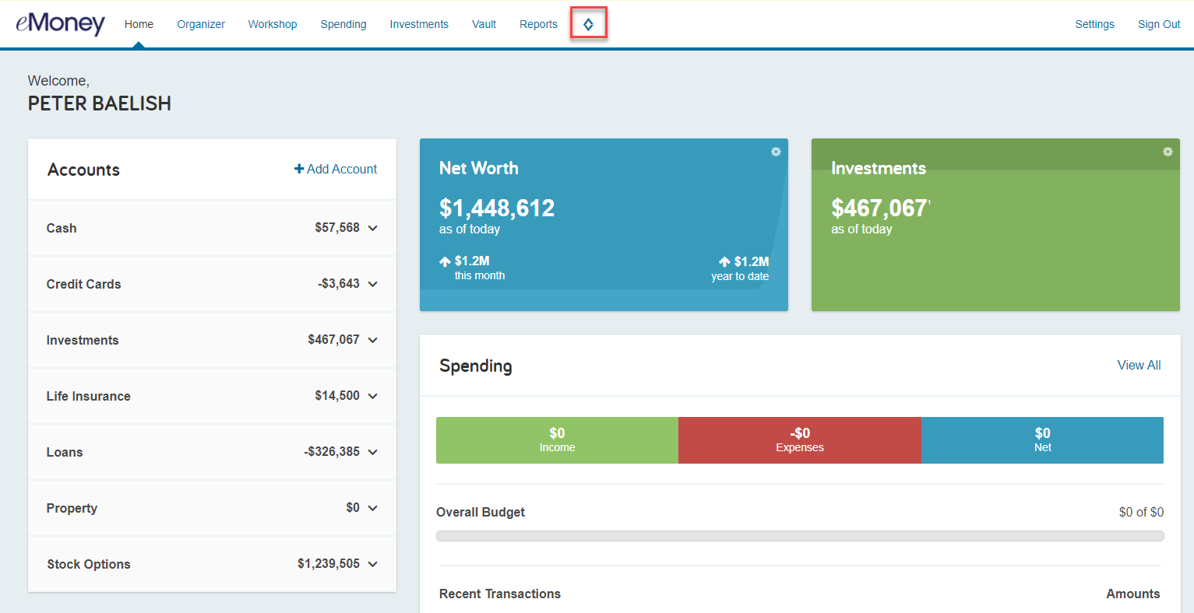
Task: Click the $14,500 life insurance amount
Action: pos(337,395)
